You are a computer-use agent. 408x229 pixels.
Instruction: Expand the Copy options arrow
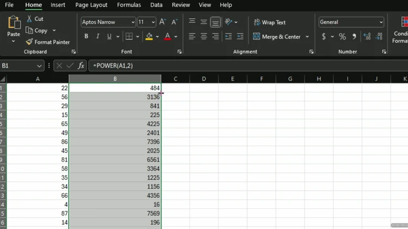pyautogui.click(x=54, y=30)
